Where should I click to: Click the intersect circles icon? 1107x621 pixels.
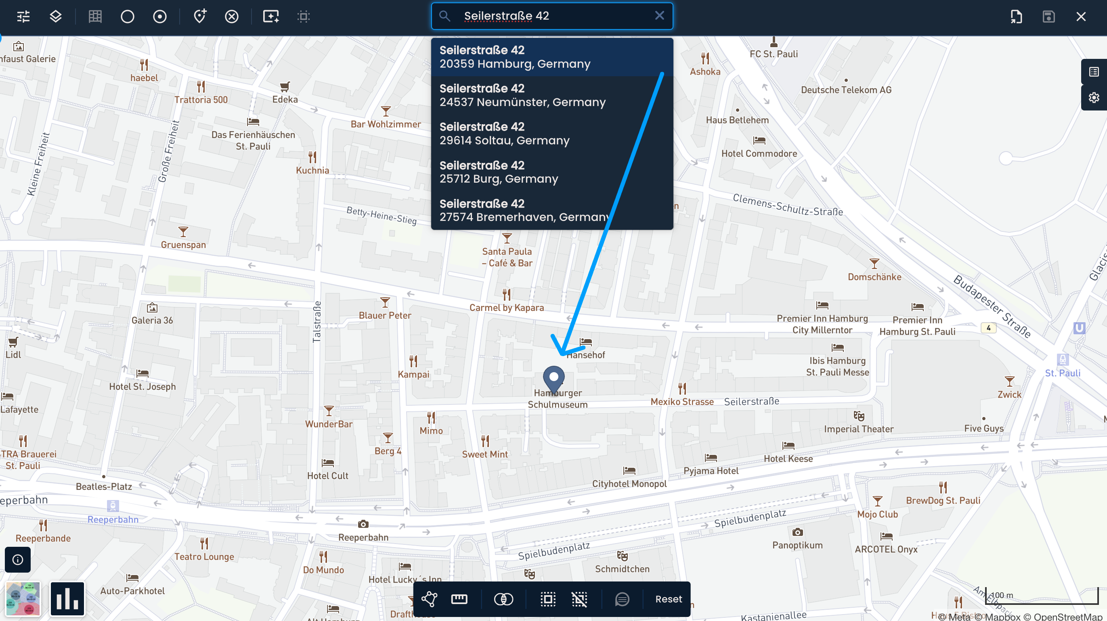click(503, 599)
